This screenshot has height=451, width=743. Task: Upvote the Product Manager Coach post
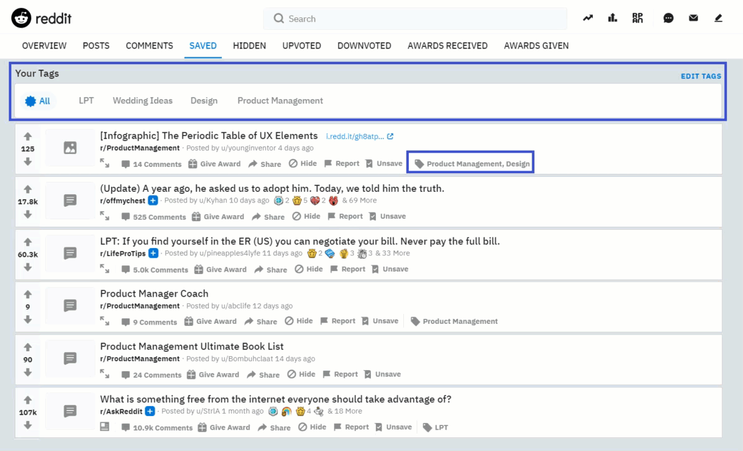28,294
